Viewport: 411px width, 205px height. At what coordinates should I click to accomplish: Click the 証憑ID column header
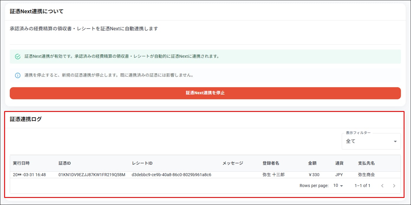click(x=64, y=163)
